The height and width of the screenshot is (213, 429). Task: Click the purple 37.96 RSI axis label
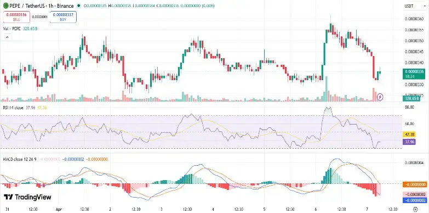pyautogui.click(x=409, y=142)
